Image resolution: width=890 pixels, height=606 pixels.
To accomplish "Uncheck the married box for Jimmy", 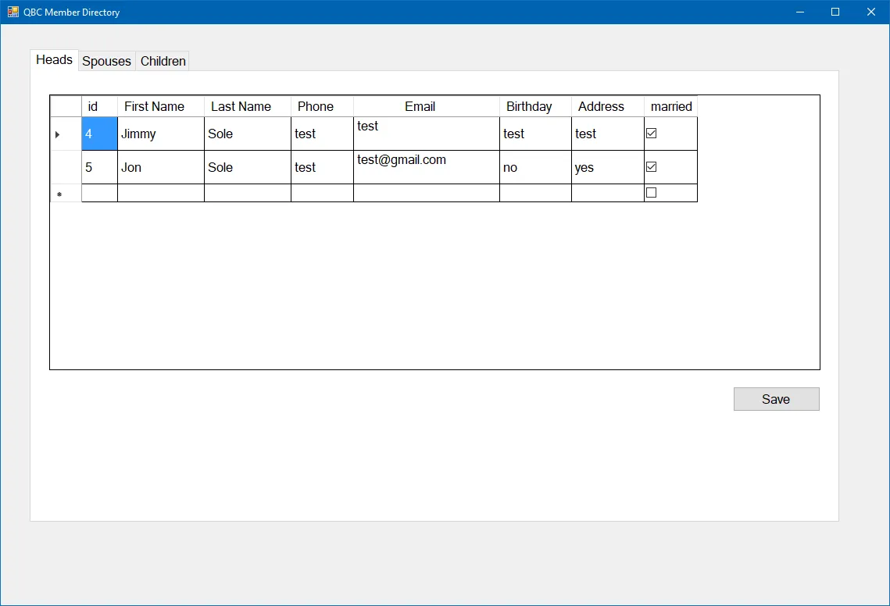I will coord(651,134).
